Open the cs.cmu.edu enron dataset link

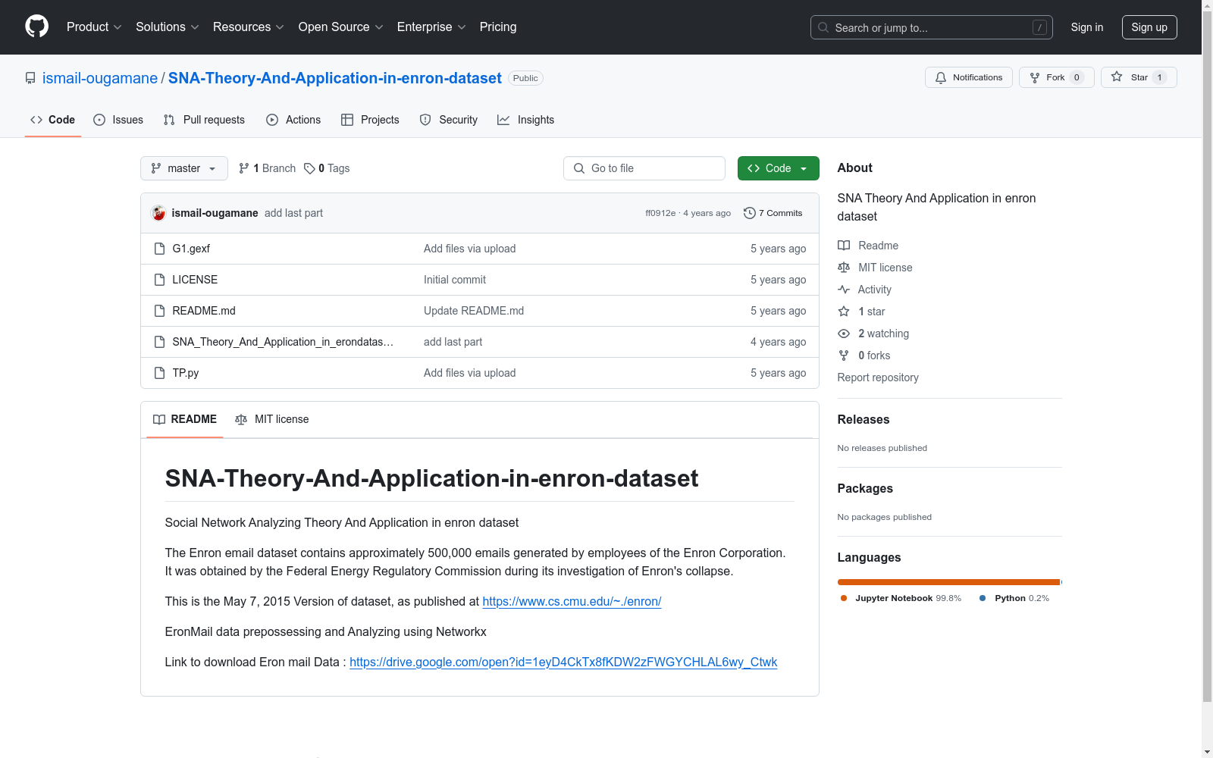coord(572,601)
